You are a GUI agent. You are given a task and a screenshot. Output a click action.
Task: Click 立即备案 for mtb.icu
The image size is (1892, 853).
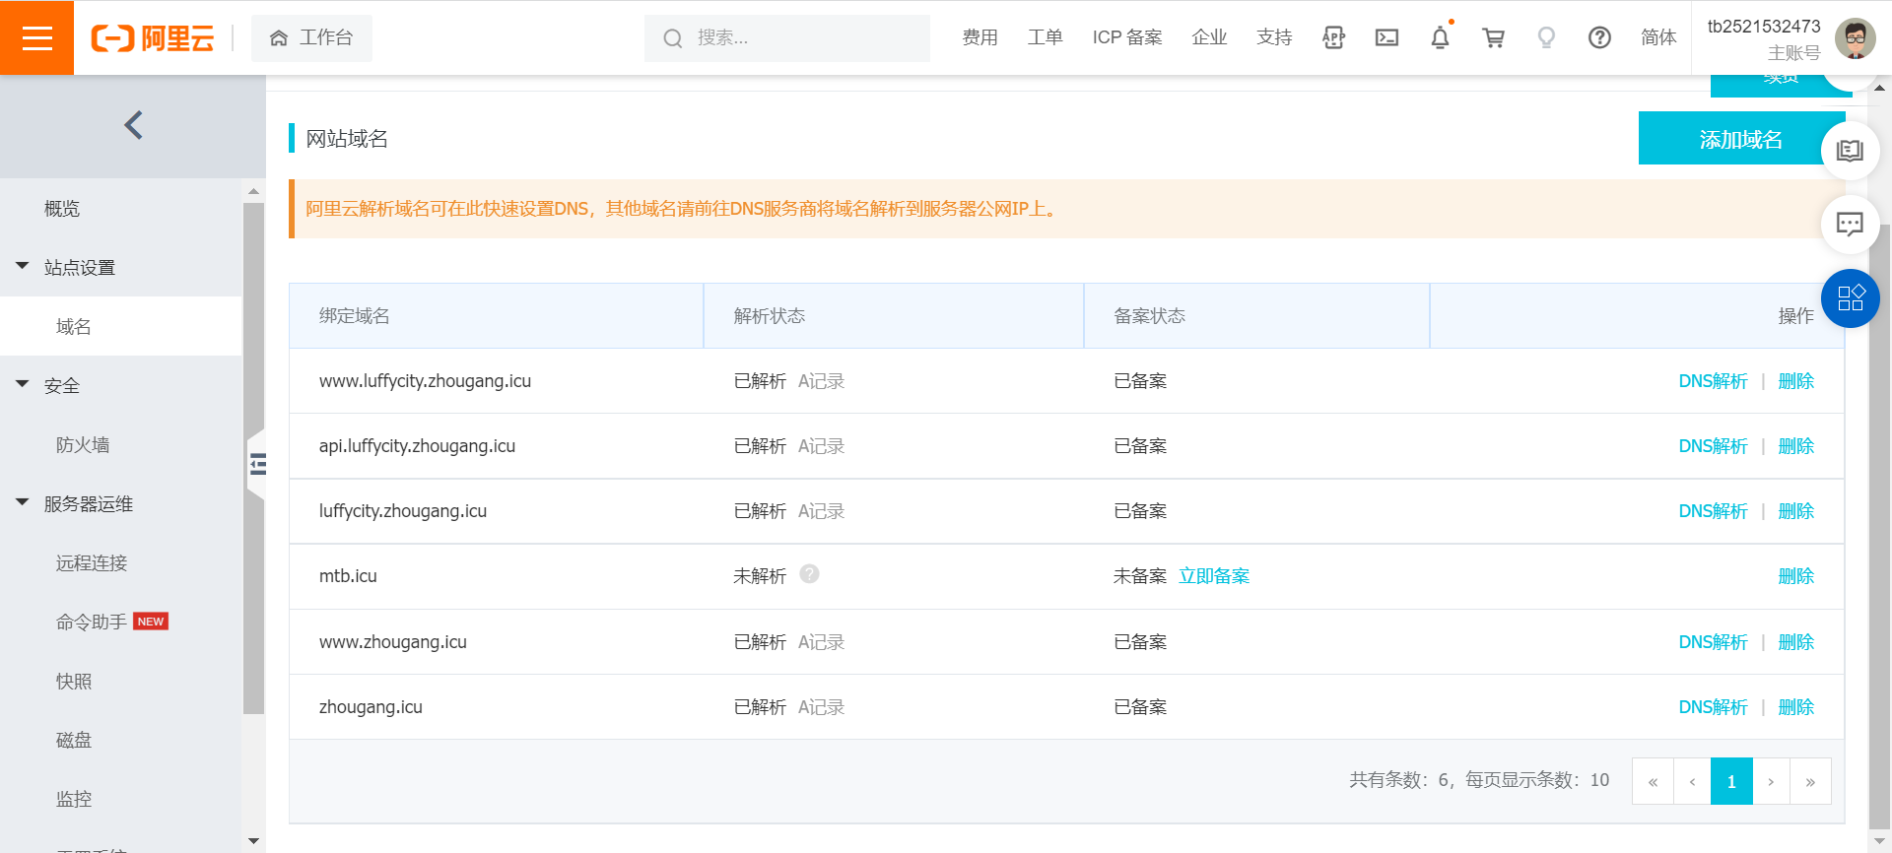[1214, 576]
